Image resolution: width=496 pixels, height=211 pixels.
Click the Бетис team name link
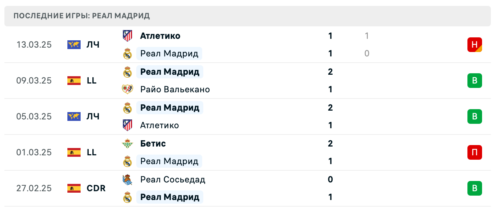point(153,144)
